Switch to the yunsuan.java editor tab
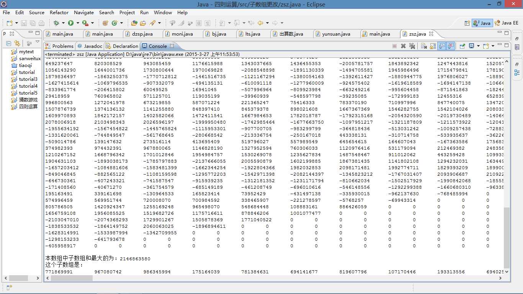Viewport: 523px width, 294px height. [x=336, y=34]
